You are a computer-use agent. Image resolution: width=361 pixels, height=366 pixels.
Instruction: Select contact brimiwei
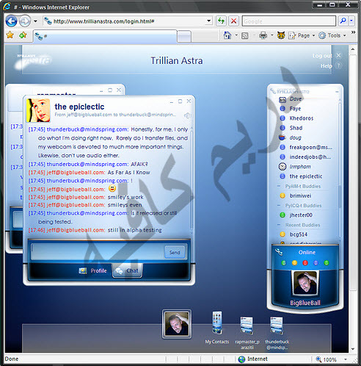click(x=300, y=195)
